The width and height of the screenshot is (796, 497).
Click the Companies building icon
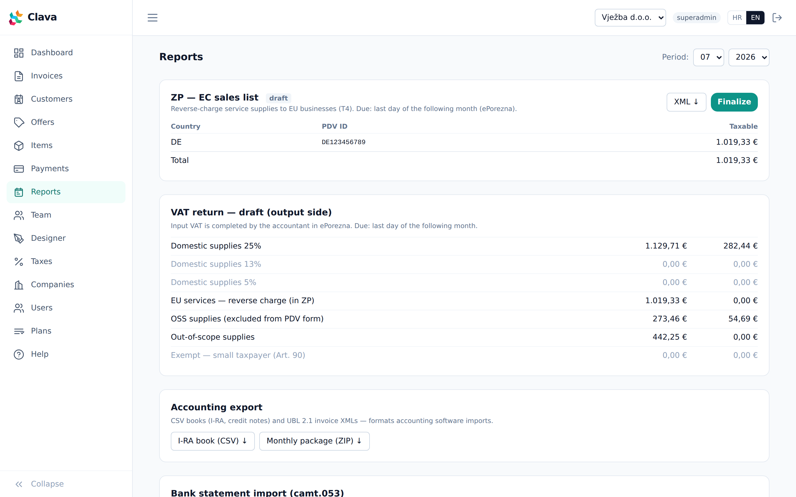coord(19,285)
